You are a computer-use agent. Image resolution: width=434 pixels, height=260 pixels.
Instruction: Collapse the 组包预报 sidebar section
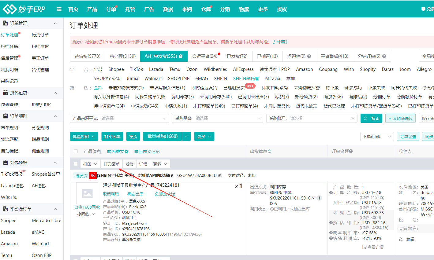point(55,163)
